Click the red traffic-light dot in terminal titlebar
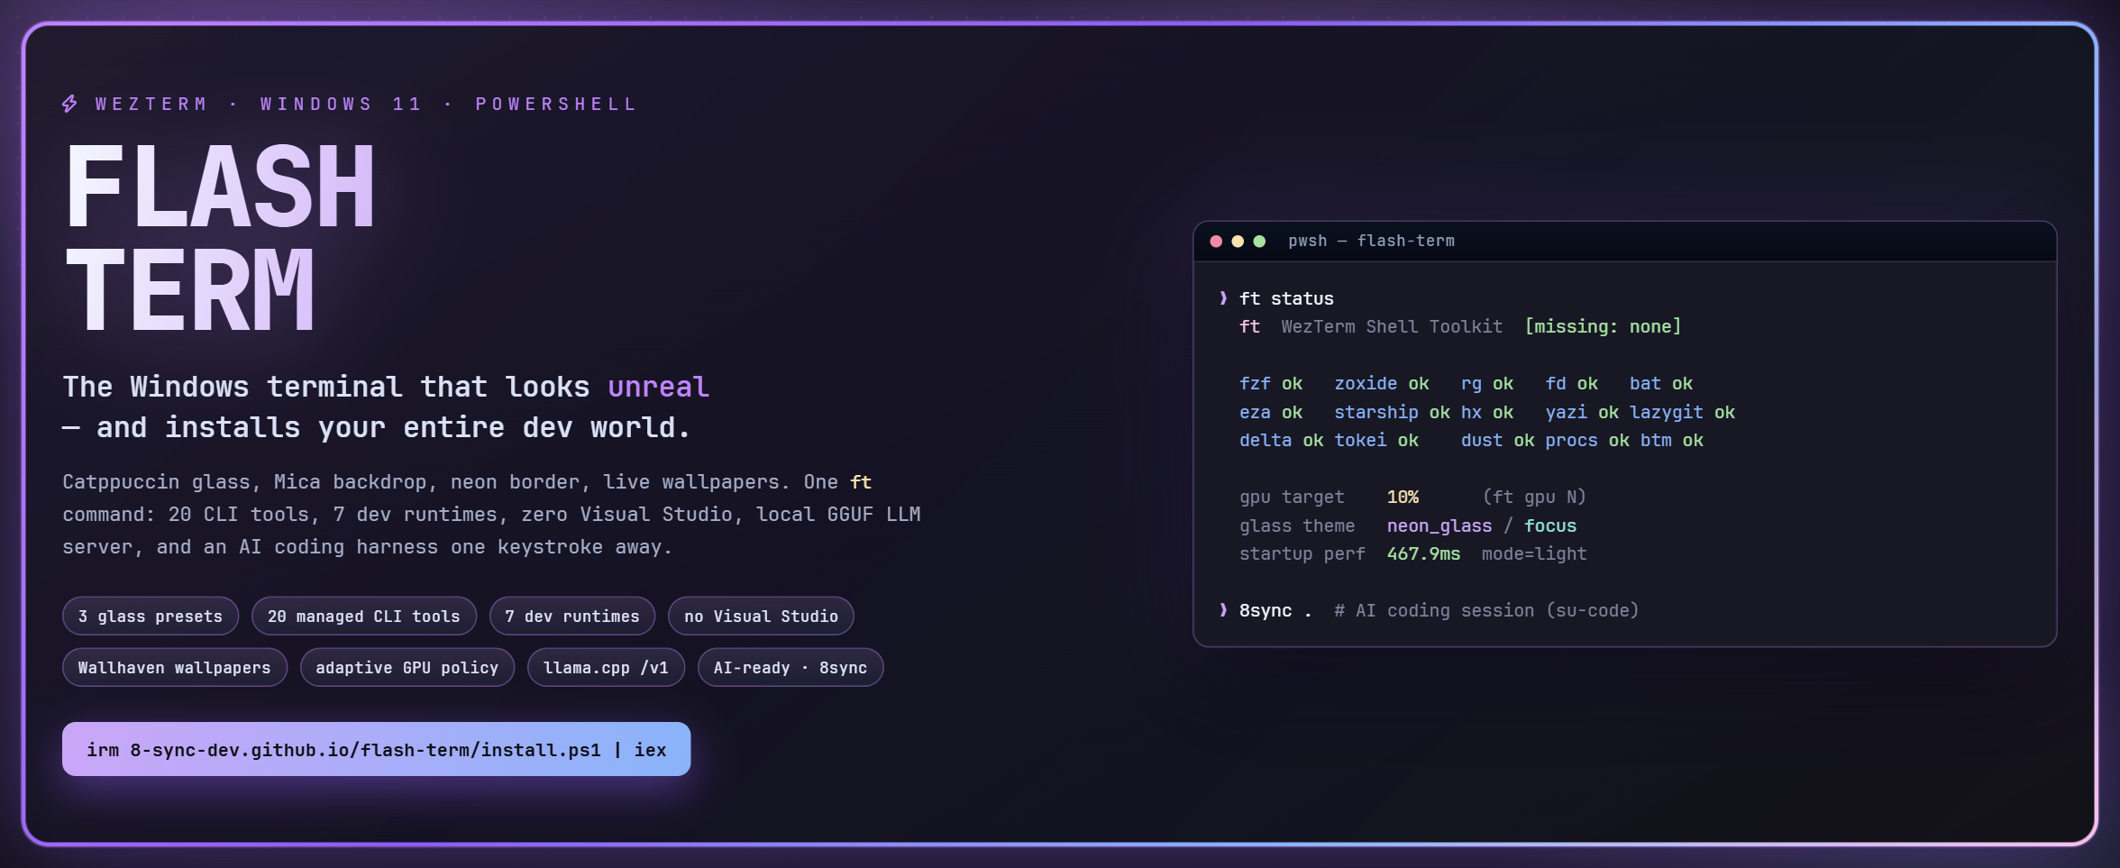The image size is (2120, 868). point(1216,242)
